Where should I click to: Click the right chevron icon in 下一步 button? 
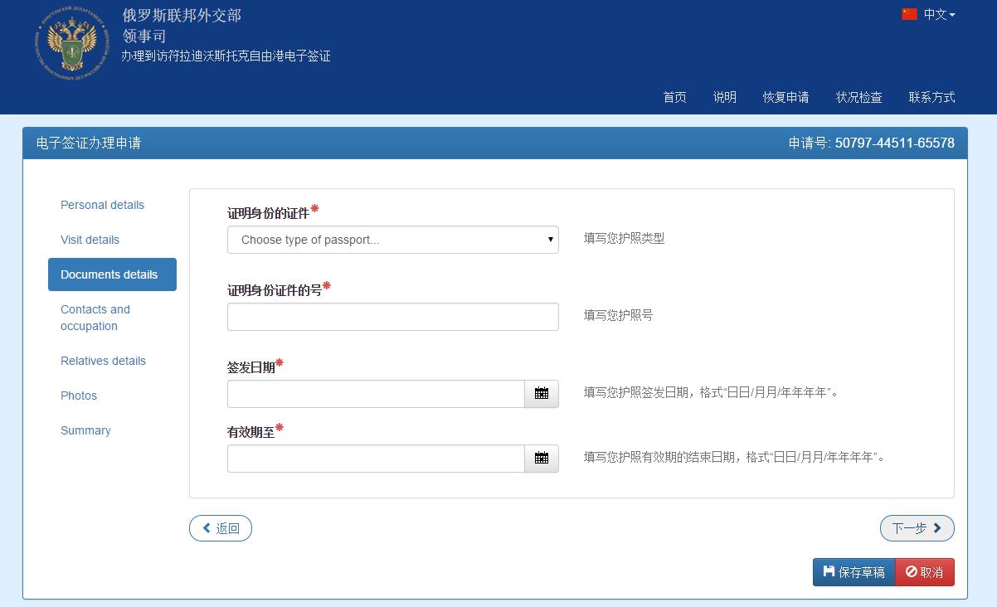(x=938, y=527)
